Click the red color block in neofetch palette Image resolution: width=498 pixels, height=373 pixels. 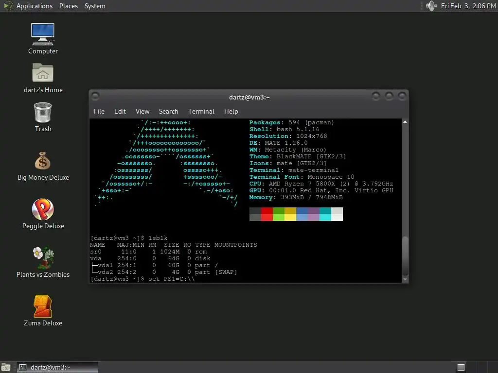click(x=267, y=214)
